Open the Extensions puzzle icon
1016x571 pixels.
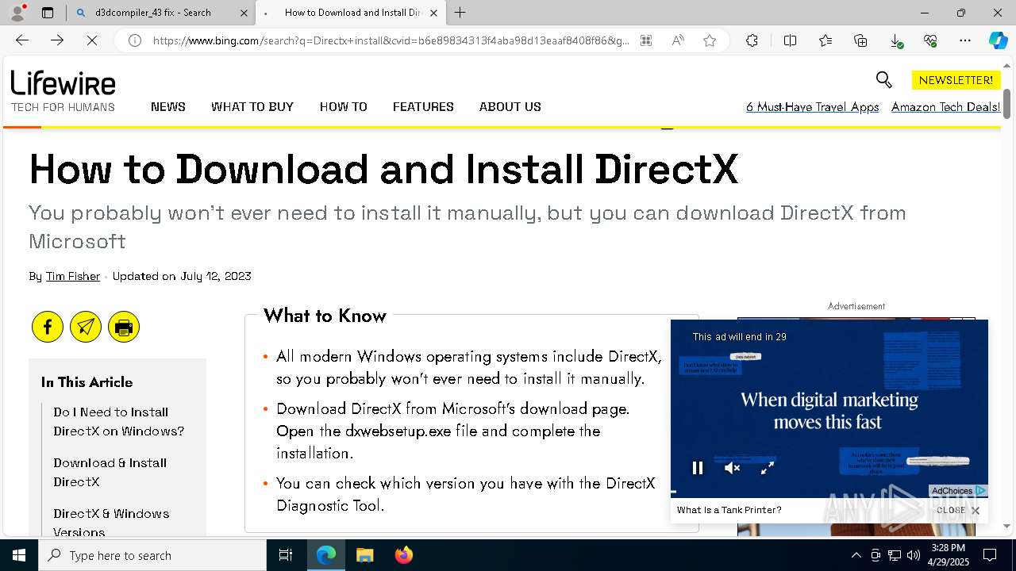coord(752,40)
